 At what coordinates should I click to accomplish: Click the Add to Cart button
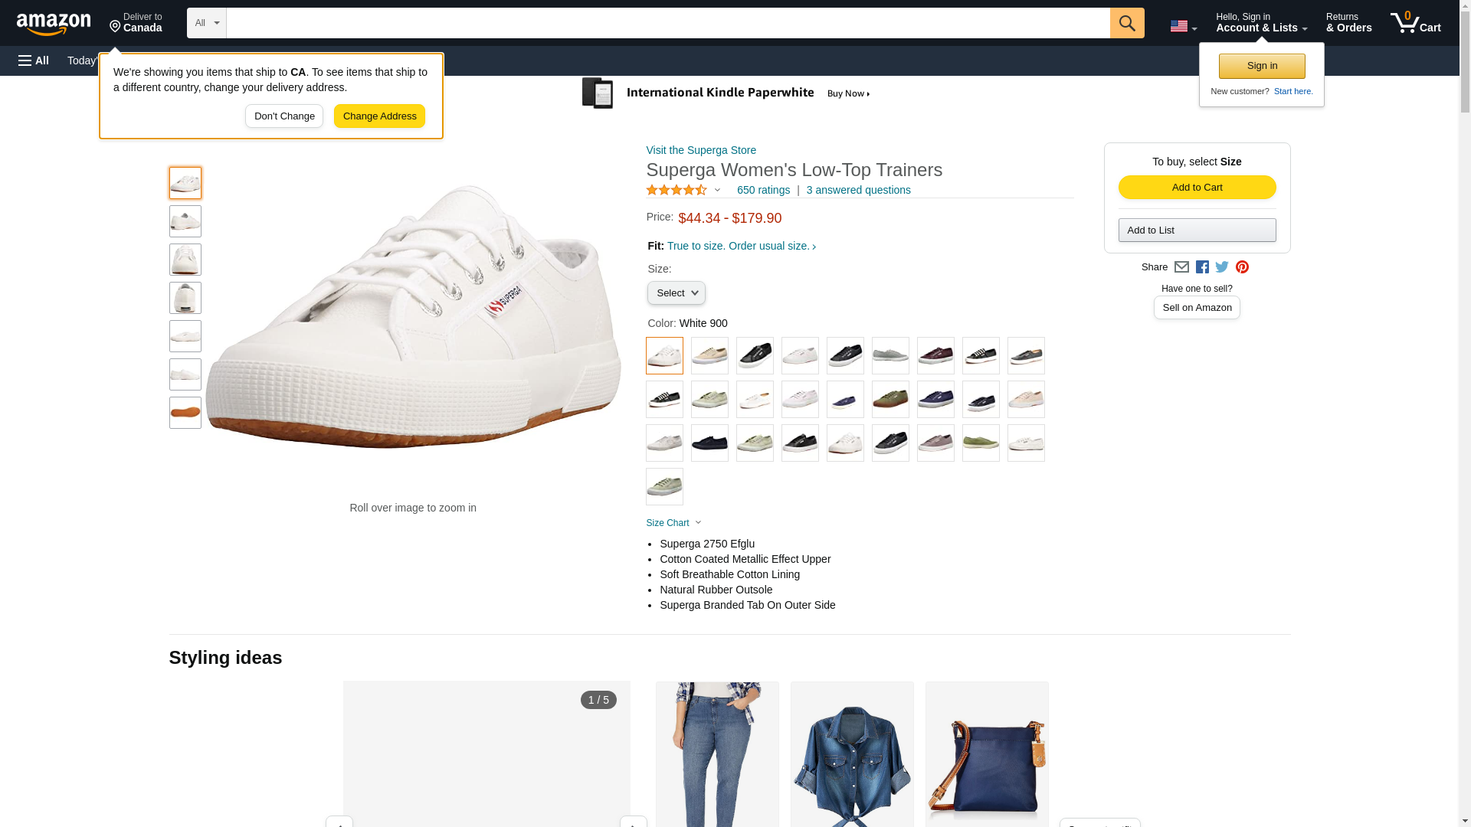tap(1197, 188)
